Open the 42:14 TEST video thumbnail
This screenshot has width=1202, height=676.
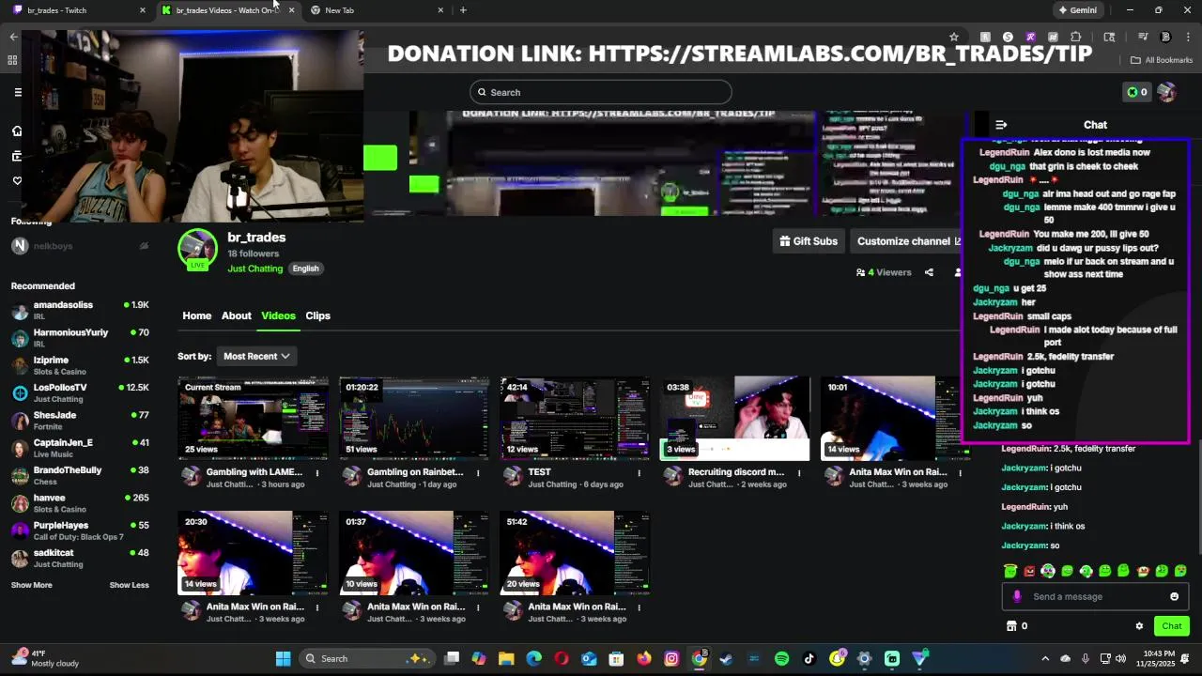(575, 419)
